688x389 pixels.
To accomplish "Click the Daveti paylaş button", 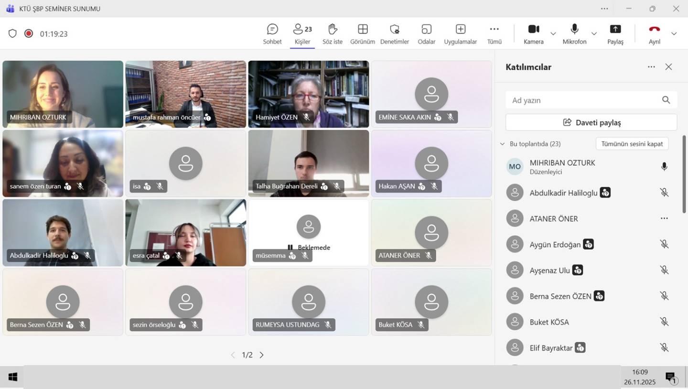I will tap(591, 122).
